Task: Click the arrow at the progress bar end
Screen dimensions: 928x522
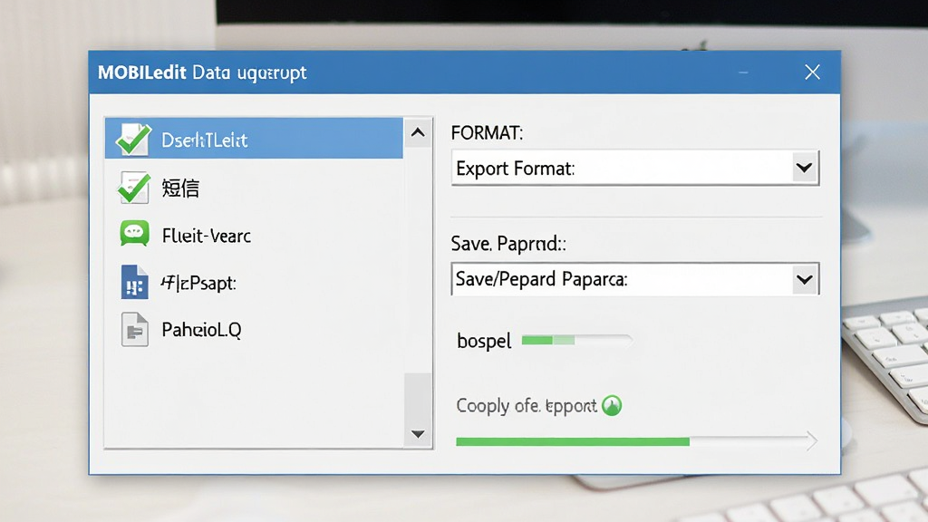Action: (x=812, y=441)
